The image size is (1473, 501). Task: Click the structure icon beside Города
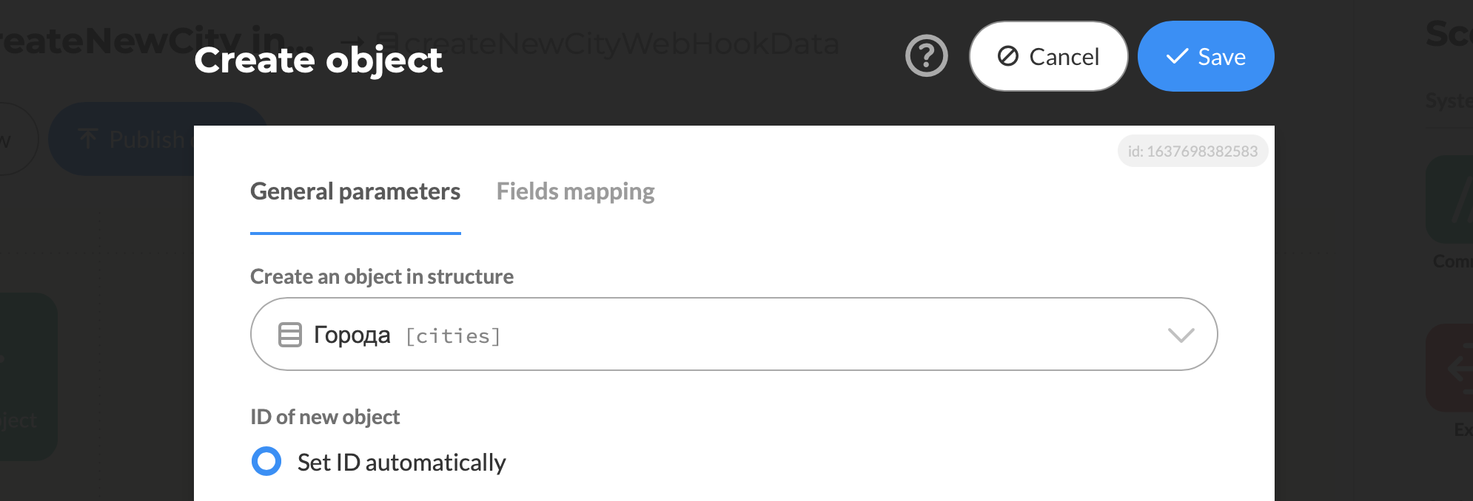coord(289,335)
